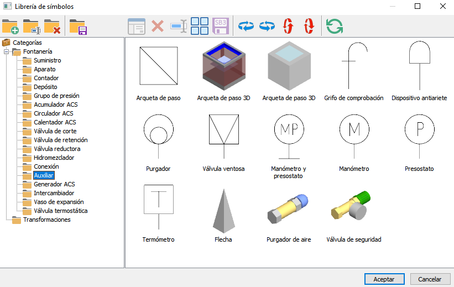
Task: Open the Acumulador ACS category
Action: click(56, 105)
